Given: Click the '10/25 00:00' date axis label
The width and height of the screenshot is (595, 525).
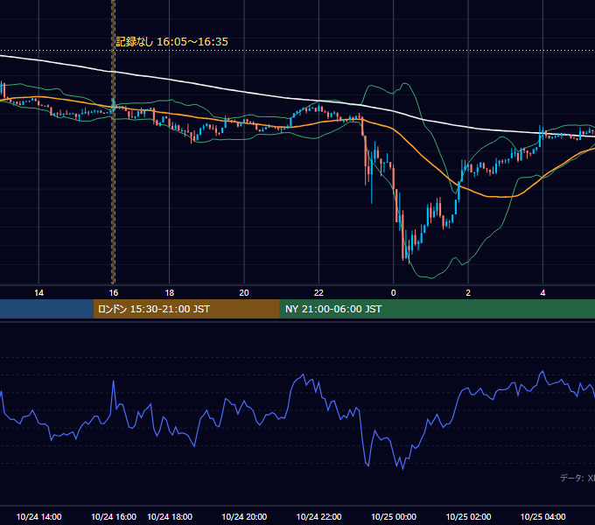Looking at the screenshot, I should (394, 516).
